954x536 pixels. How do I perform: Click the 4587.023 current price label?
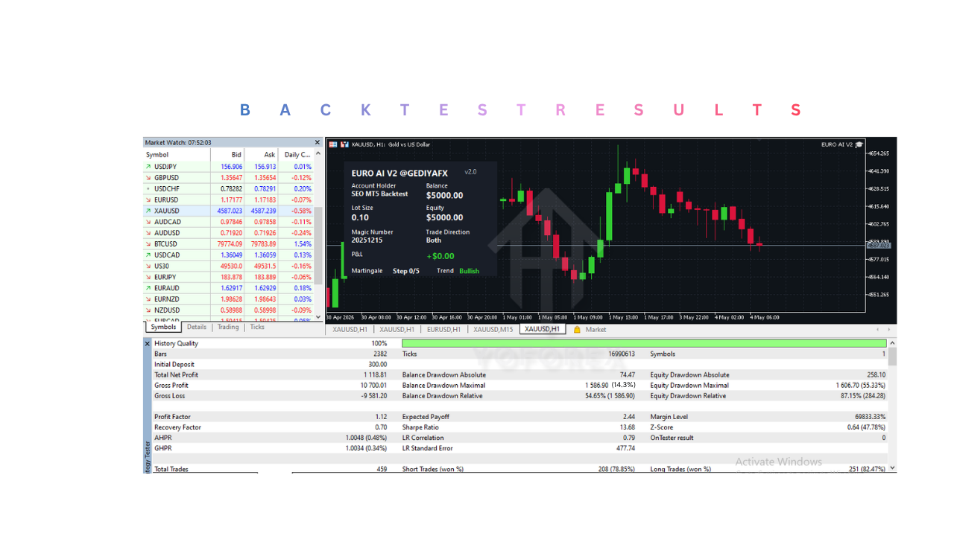[879, 245]
